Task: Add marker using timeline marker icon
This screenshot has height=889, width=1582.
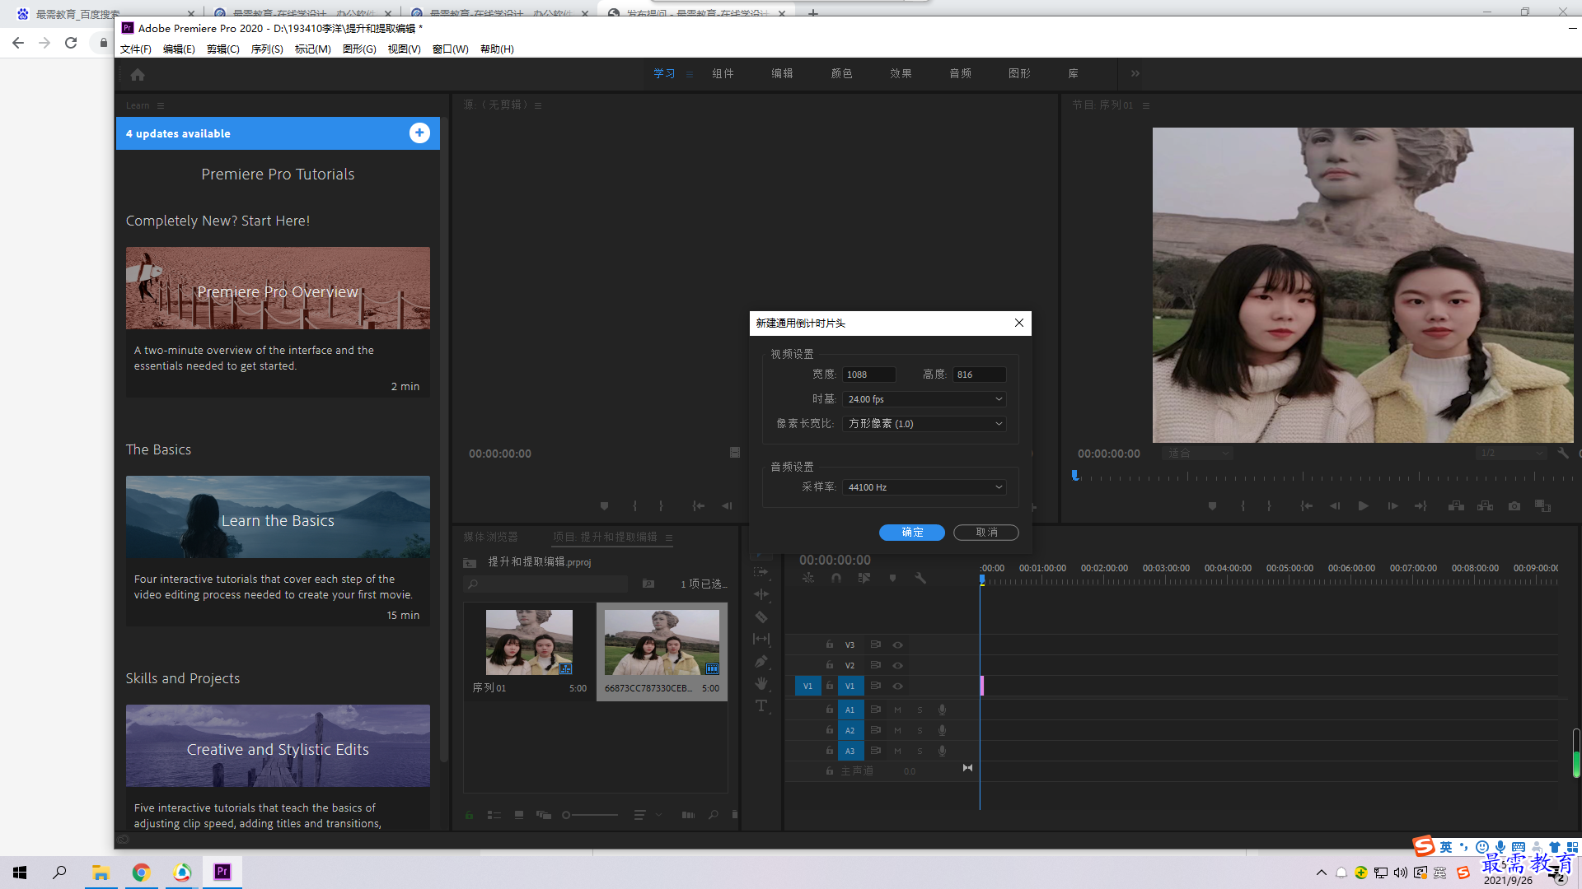Action: (892, 578)
